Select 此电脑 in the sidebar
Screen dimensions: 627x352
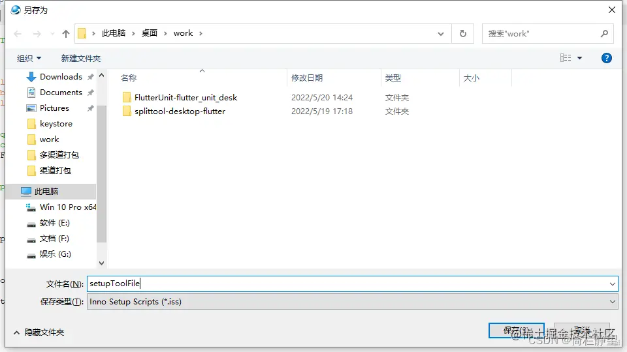pos(51,191)
